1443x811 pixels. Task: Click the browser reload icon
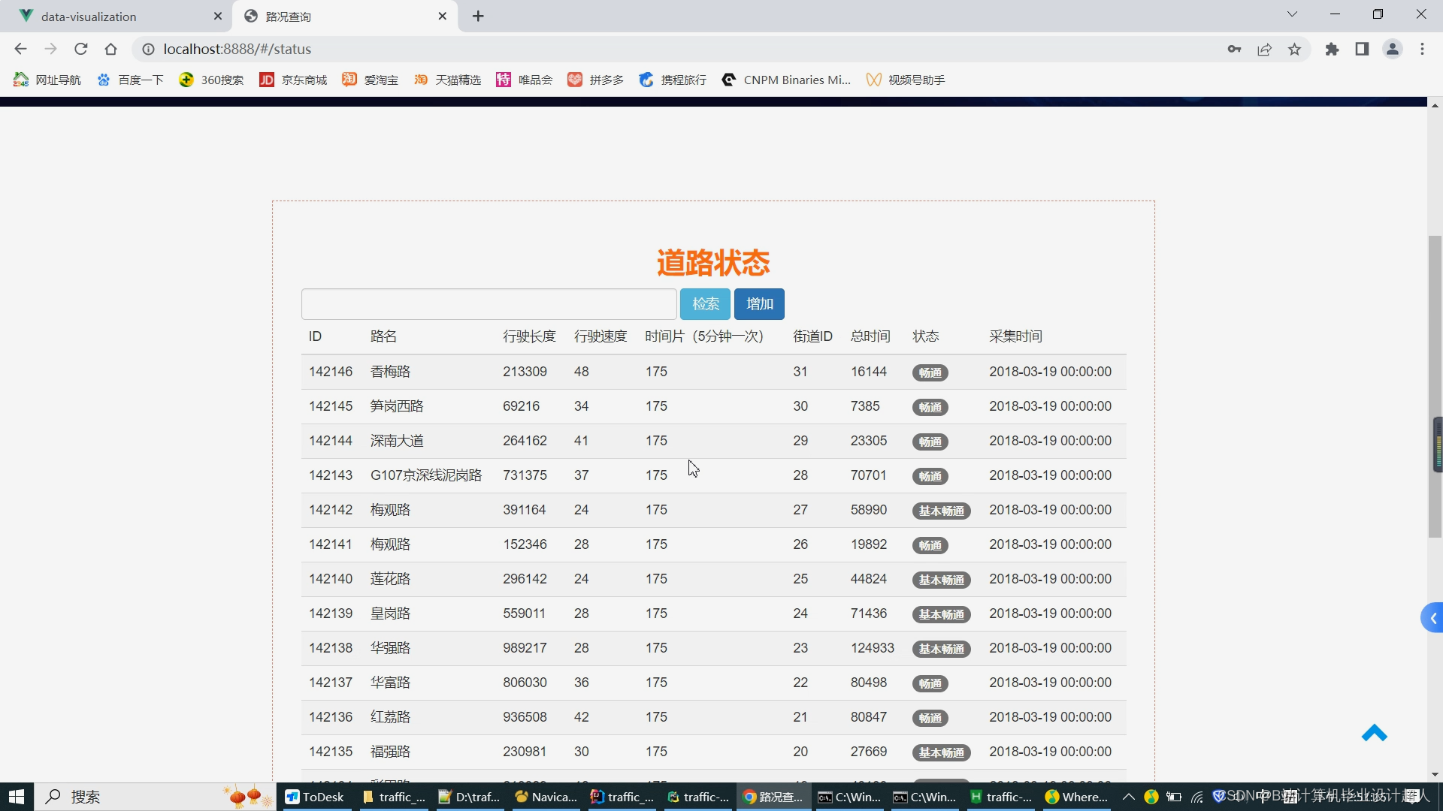pos(81,50)
